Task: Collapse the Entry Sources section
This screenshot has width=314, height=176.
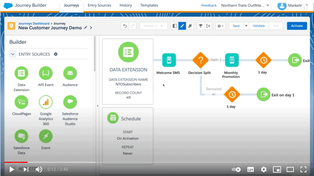Action: coord(13,54)
